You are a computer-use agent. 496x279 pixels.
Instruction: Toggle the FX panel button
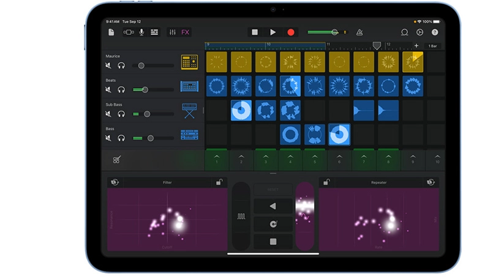[x=186, y=32]
